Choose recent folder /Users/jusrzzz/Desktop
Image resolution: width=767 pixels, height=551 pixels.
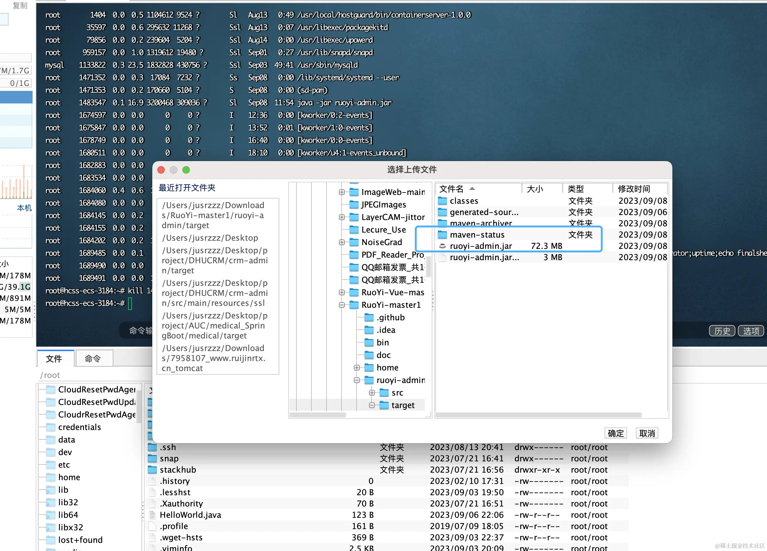pos(210,238)
